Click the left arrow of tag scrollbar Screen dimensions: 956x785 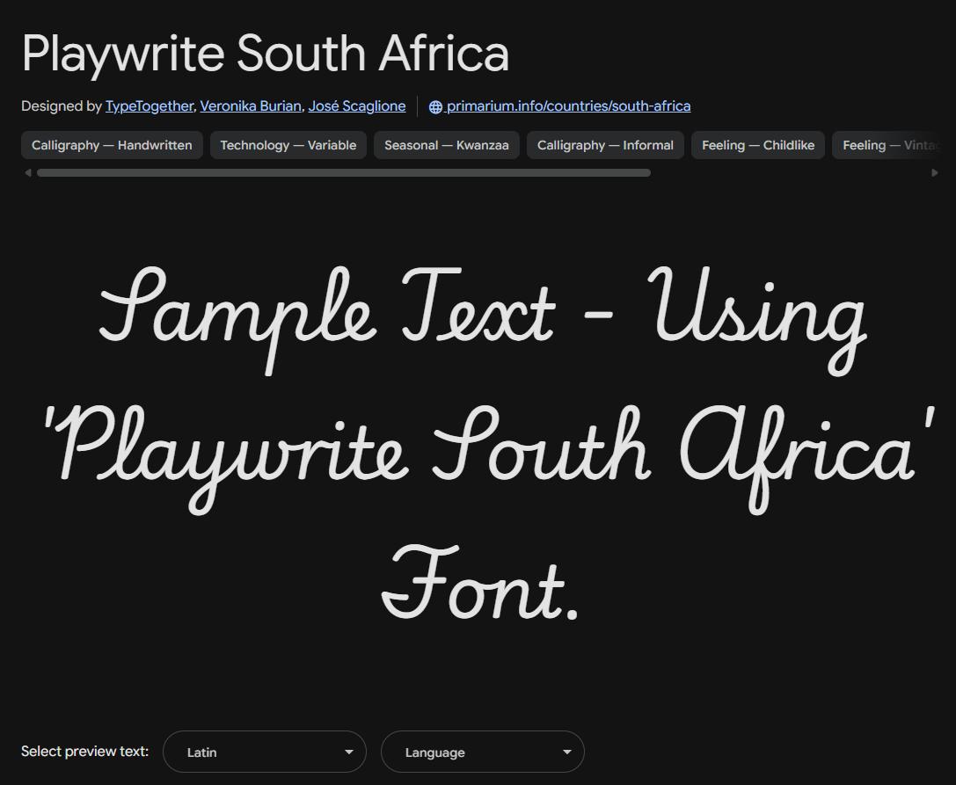pyautogui.click(x=27, y=173)
